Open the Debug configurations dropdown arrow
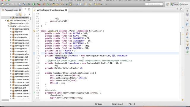Viewport: 190px width, 107px height. click(x=31, y=4)
